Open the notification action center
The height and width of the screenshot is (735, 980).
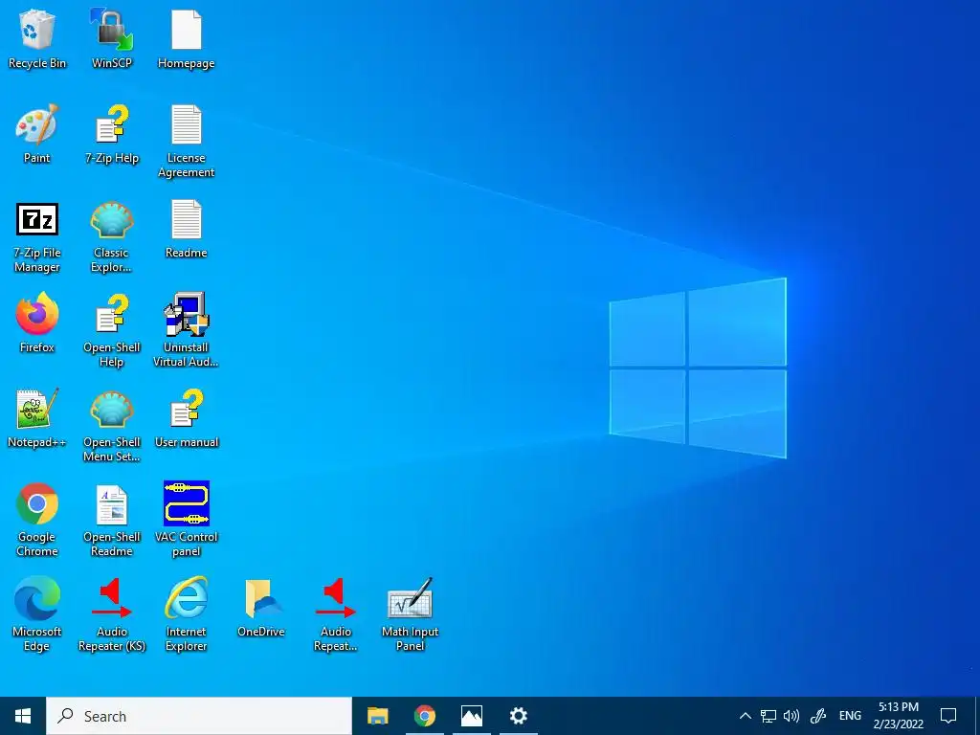point(948,716)
